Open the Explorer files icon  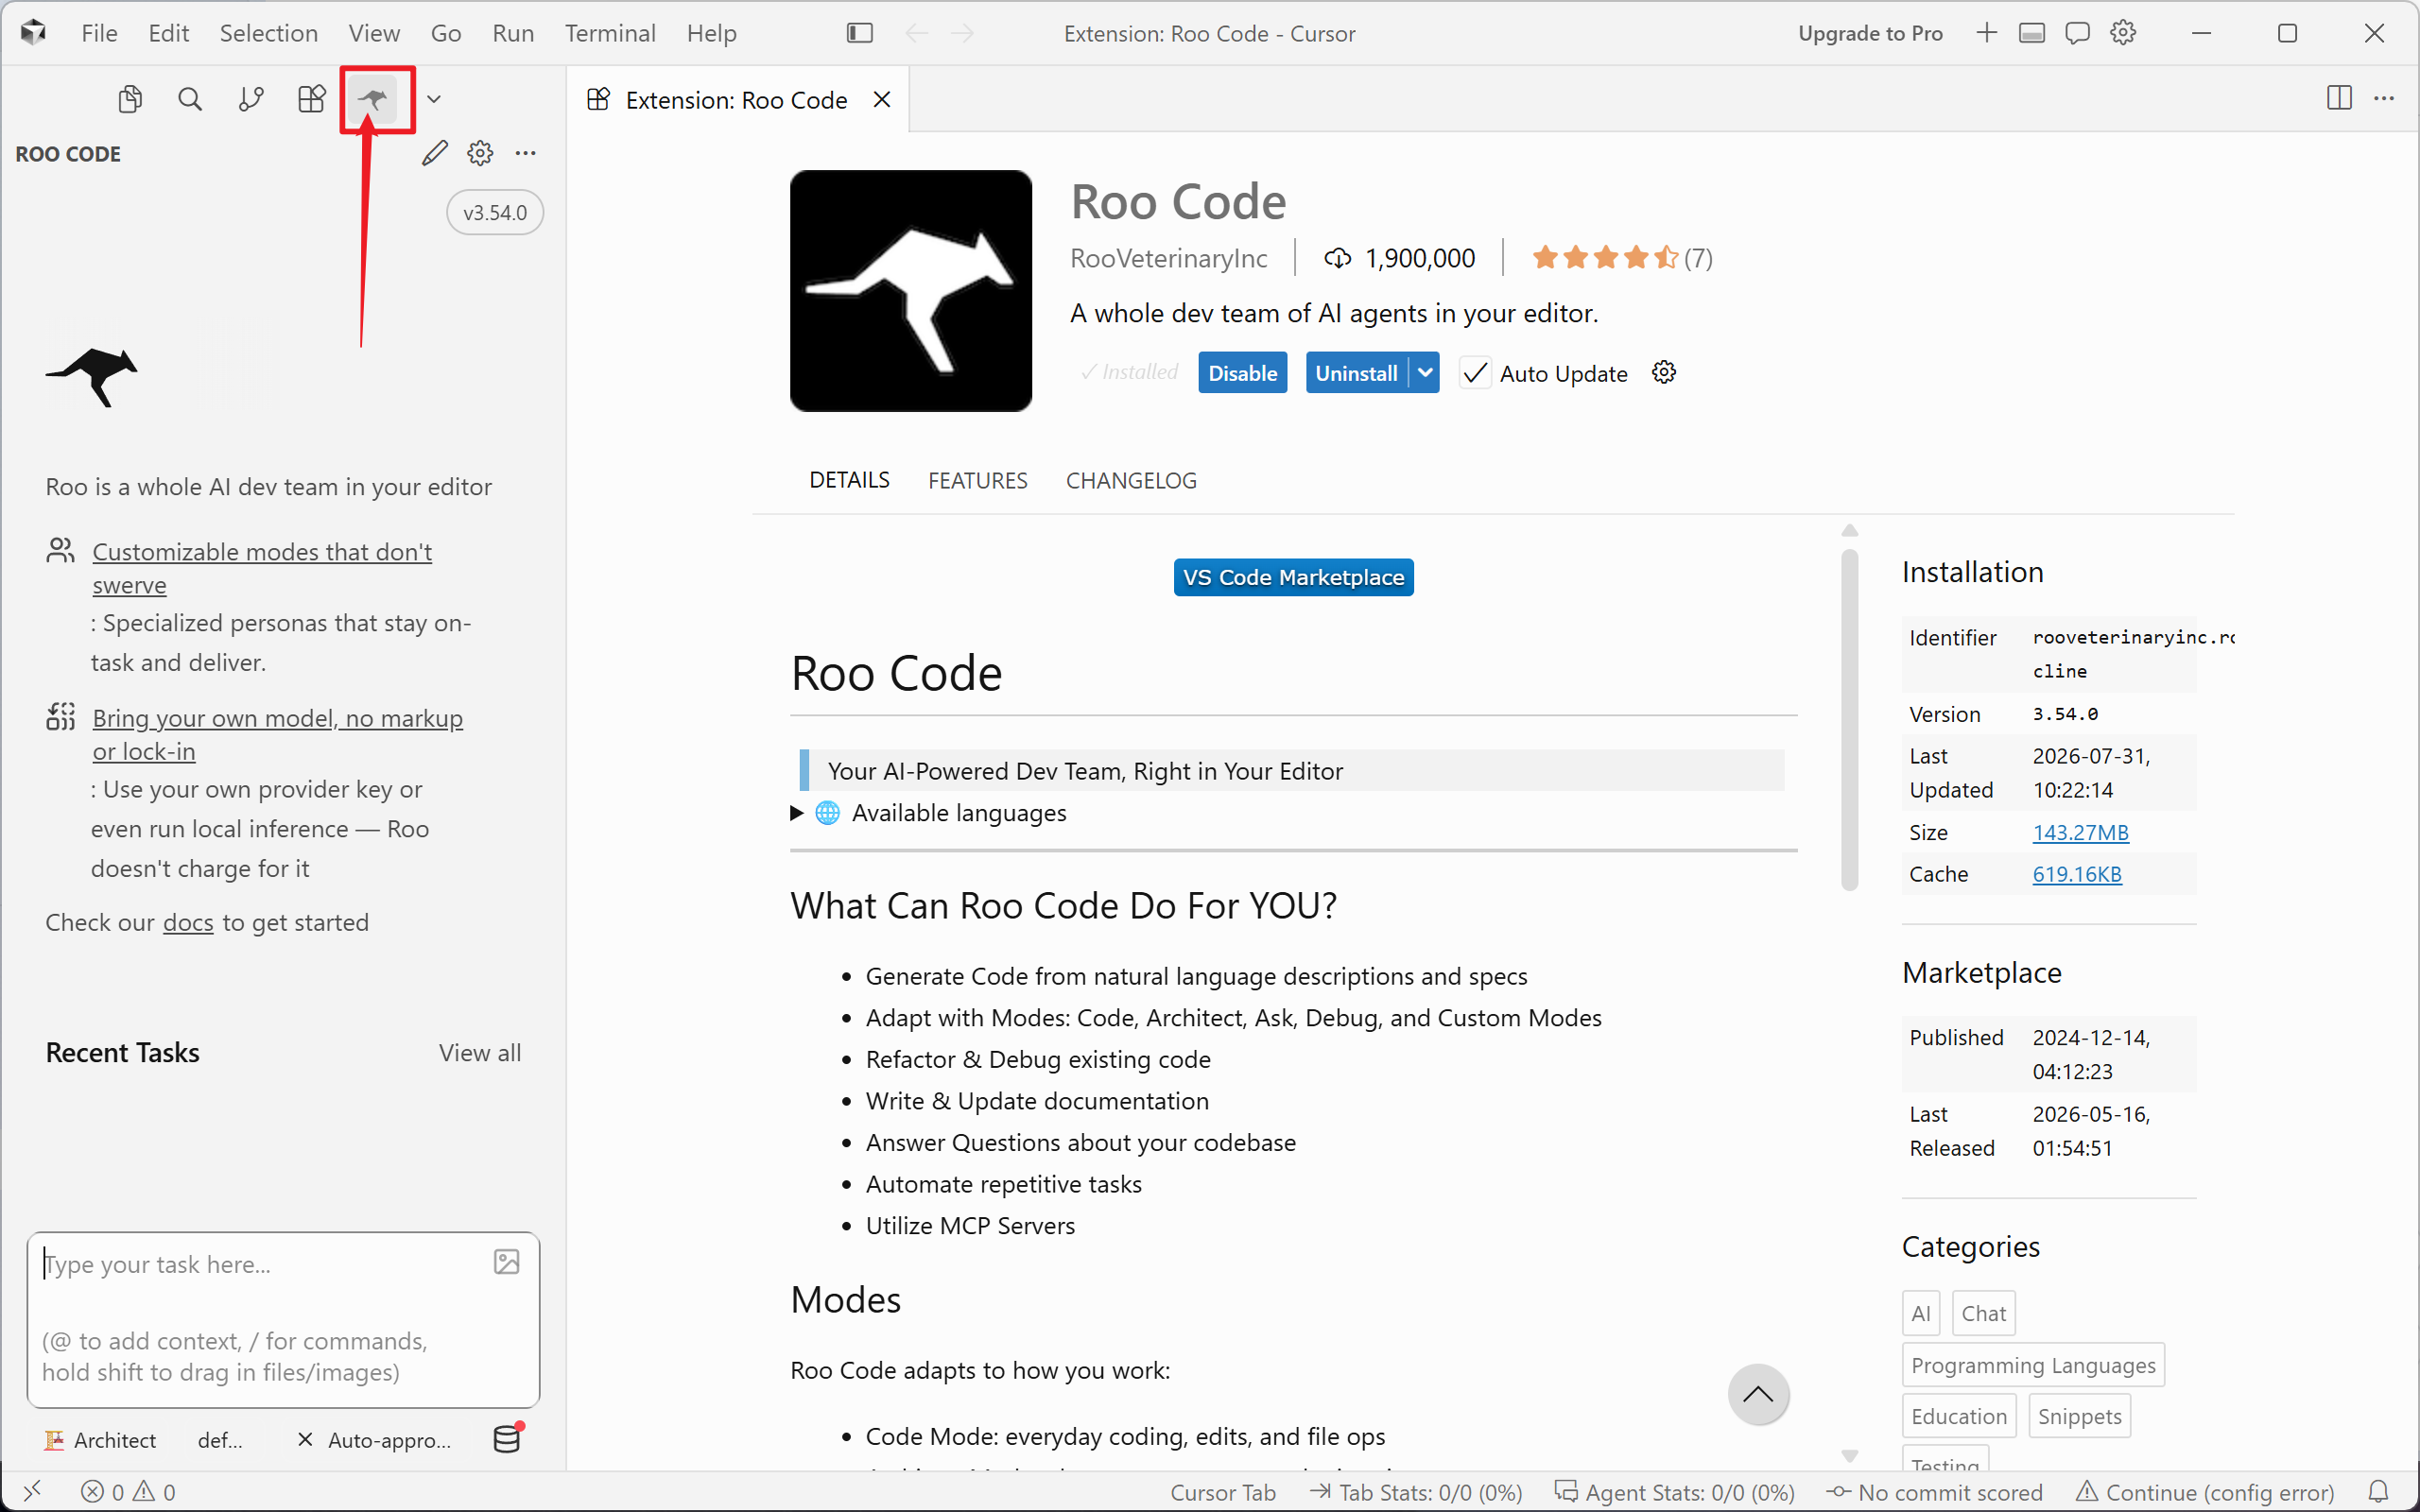130,99
